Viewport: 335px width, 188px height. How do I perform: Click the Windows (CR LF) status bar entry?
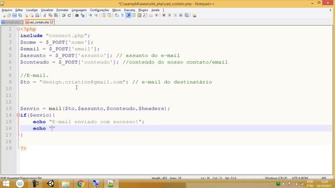[x=276, y=178]
